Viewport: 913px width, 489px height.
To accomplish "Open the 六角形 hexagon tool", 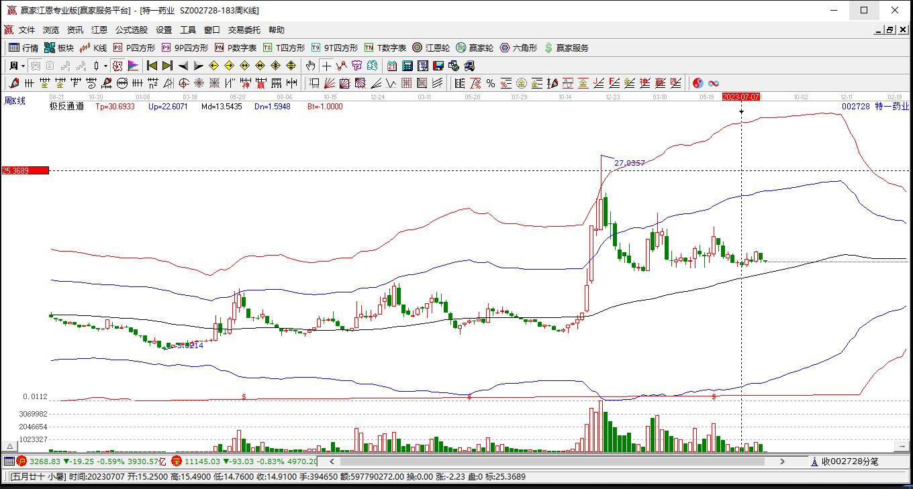I will (x=518, y=48).
